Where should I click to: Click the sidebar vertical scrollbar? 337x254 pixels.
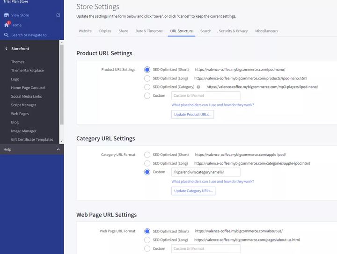tap(62, 84)
